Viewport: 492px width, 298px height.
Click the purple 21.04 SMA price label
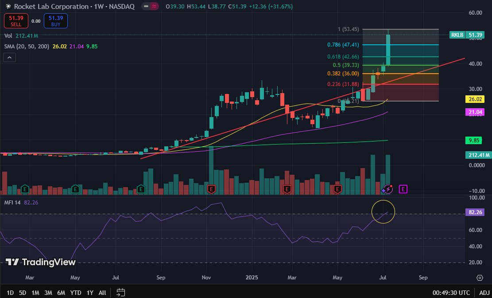[x=475, y=112]
